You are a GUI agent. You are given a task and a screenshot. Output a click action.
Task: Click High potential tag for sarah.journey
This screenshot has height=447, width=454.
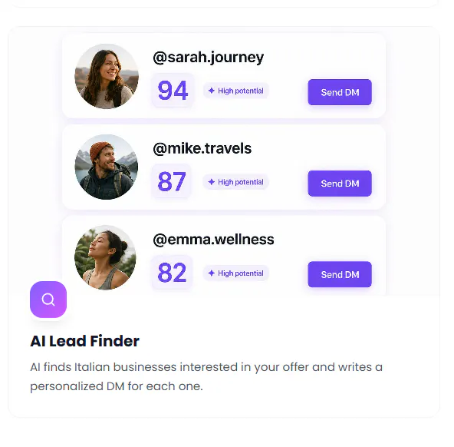pos(236,91)
